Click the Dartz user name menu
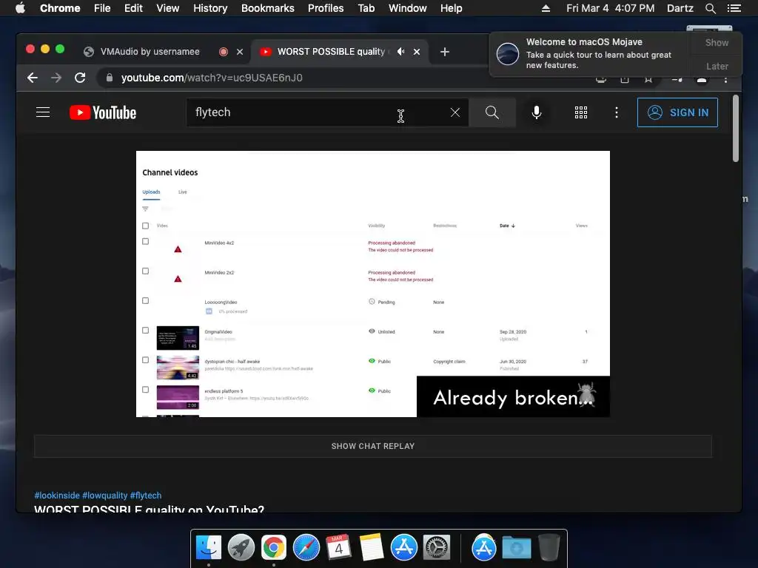 tap(680, 8)
